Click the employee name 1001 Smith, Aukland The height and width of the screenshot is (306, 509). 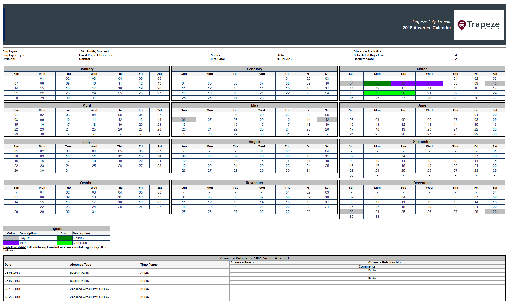94,51
